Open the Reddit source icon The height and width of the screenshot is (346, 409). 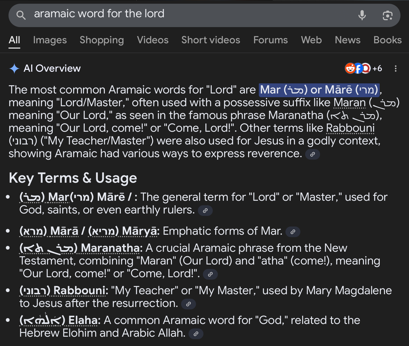[x=350, y=69]
